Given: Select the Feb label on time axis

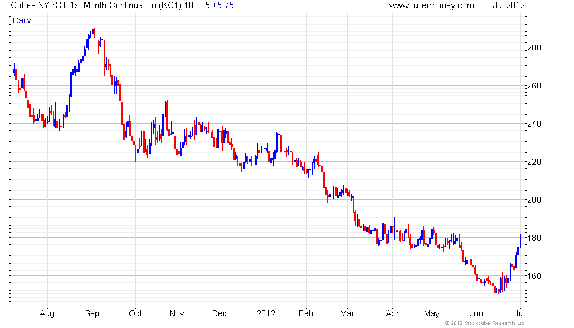Looking at the screenshot, I should pos(306,314).
